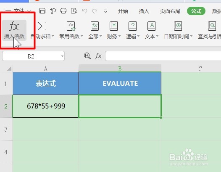
Task: Select row 3 header
Action: 6,129
